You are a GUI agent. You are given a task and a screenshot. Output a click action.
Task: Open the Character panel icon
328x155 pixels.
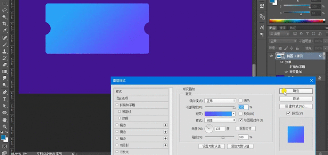[x=262, y=27]
